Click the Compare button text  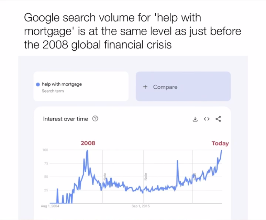(165, 87)
